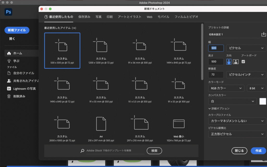Select portrait orientation icon
The image size is (267, 167).
pos(229,62)
